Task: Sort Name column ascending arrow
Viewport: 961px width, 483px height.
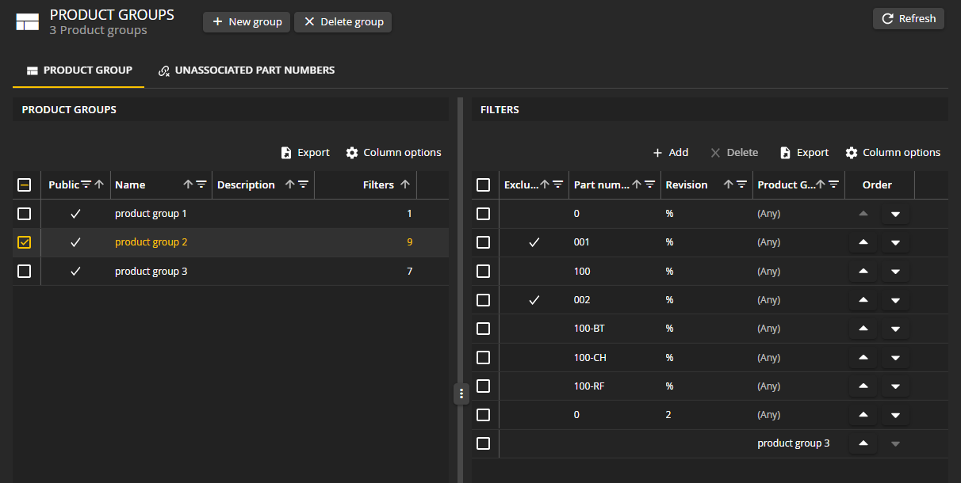Action: [188, 184]
